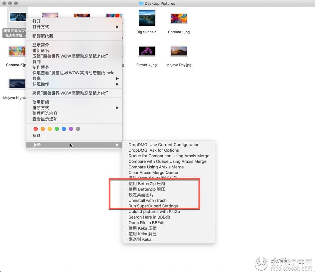315x272 pixels.
Task: Choose DropDMG: Use Current Configuration
Action: (x=169, y=145)
